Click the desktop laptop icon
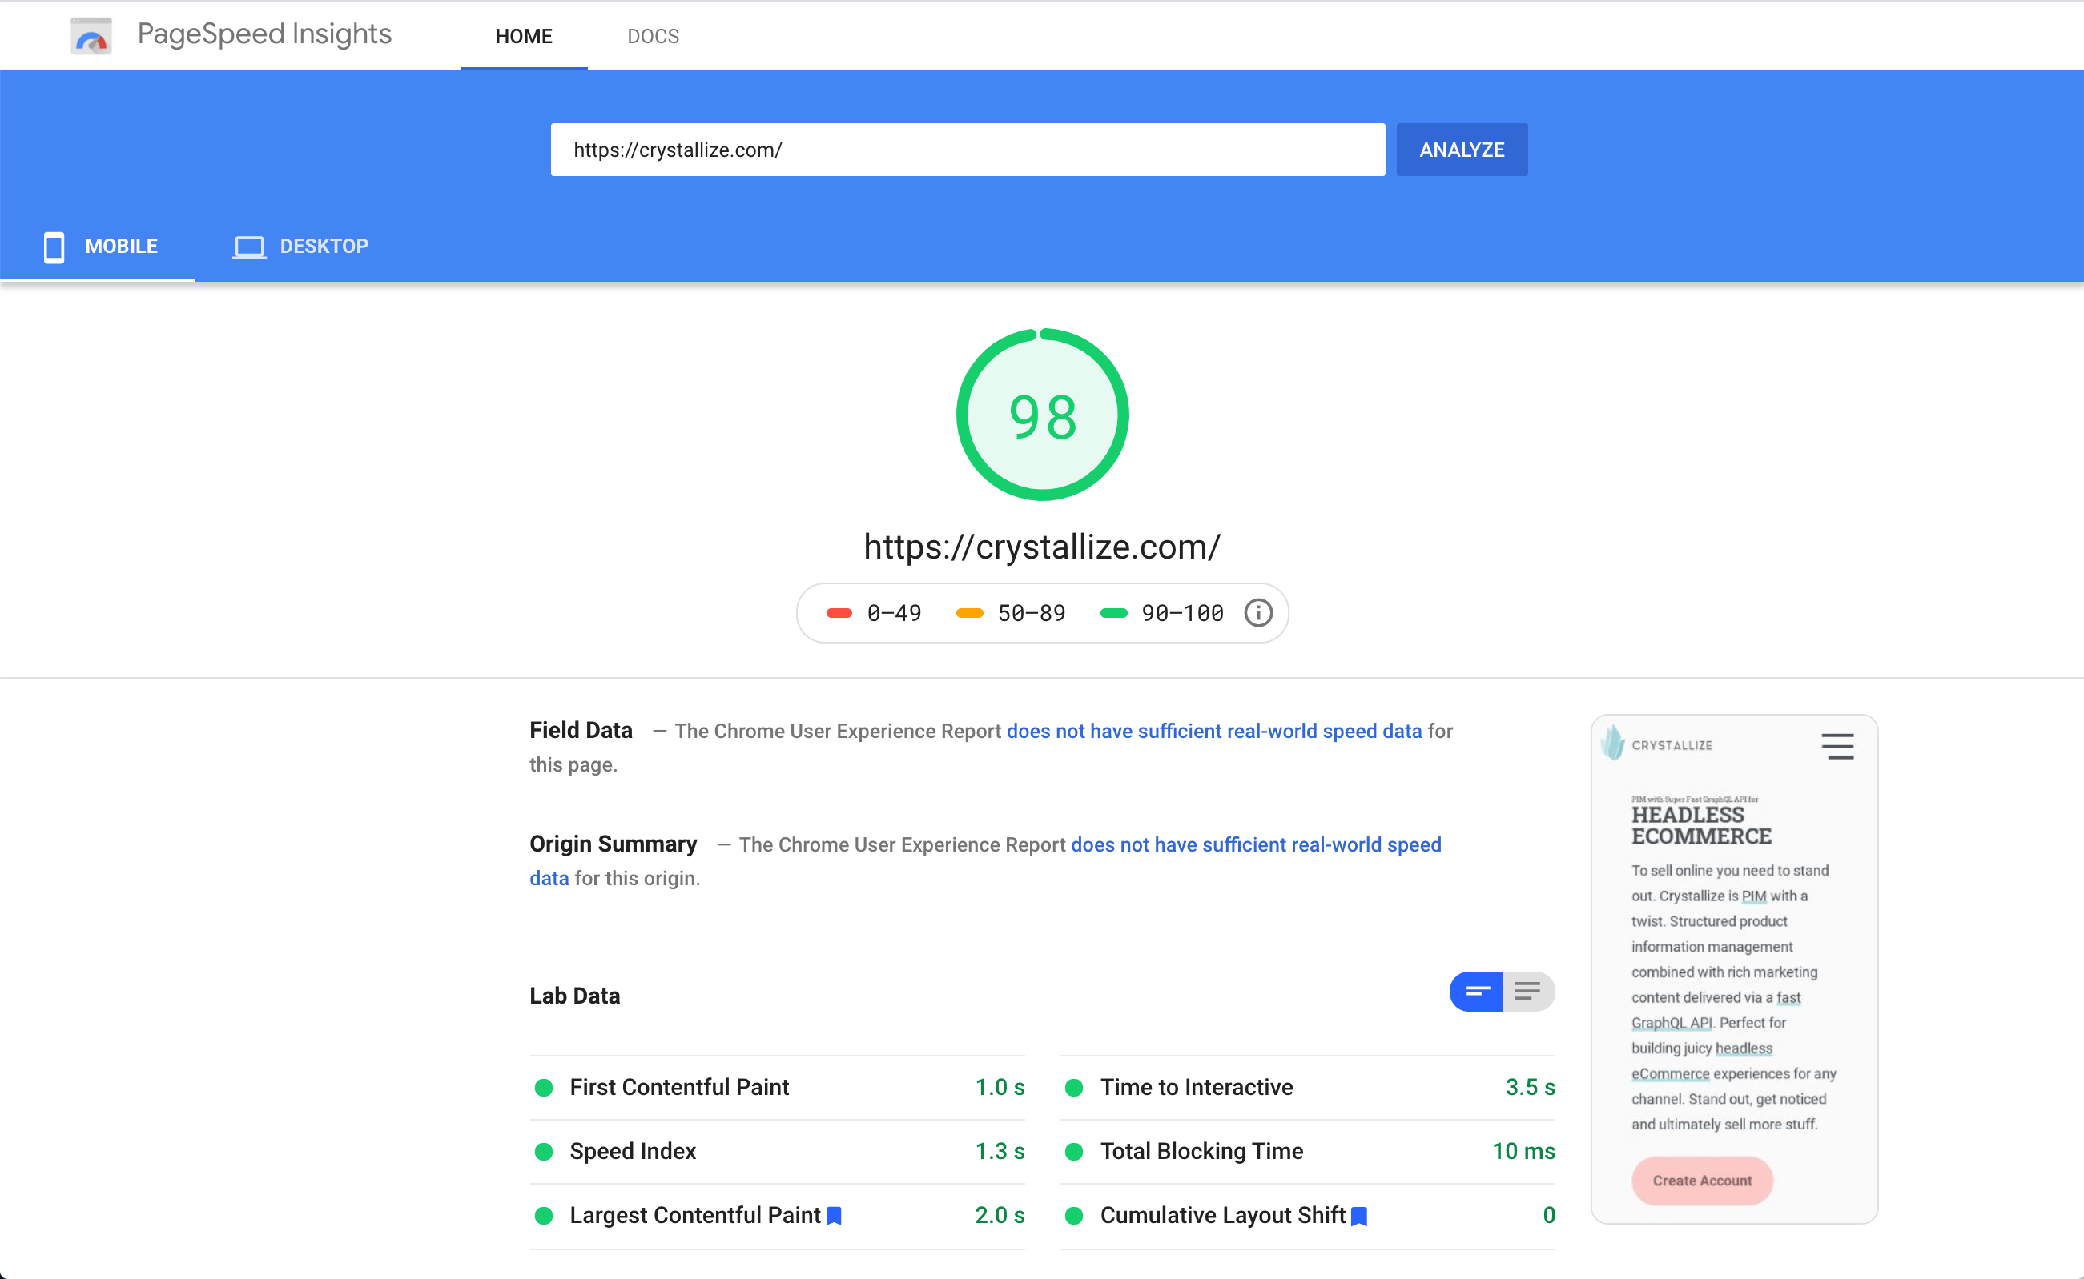 tap(249, 247)
